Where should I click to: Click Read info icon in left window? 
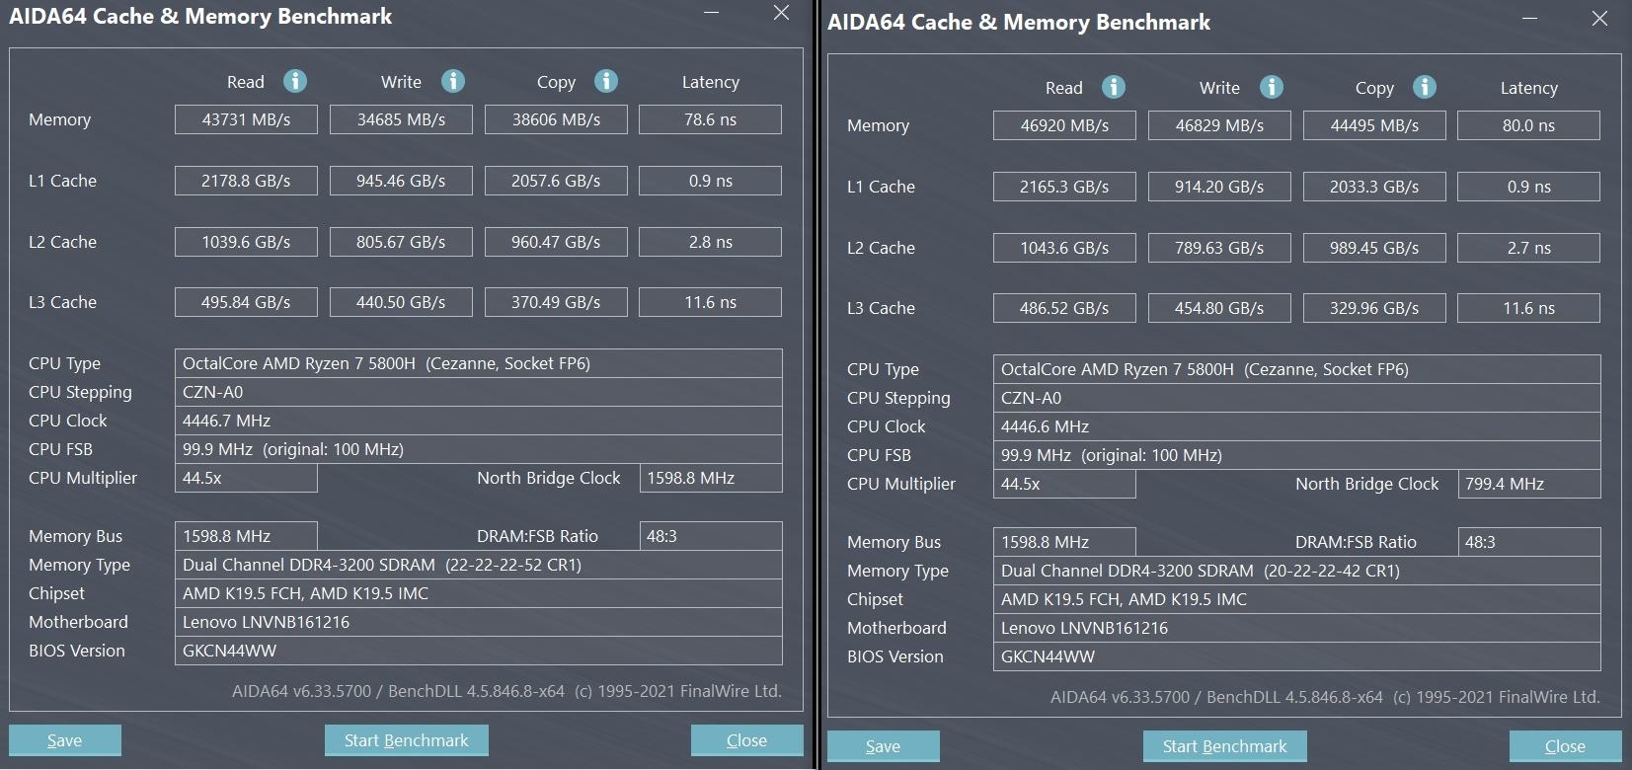(295, 81)
